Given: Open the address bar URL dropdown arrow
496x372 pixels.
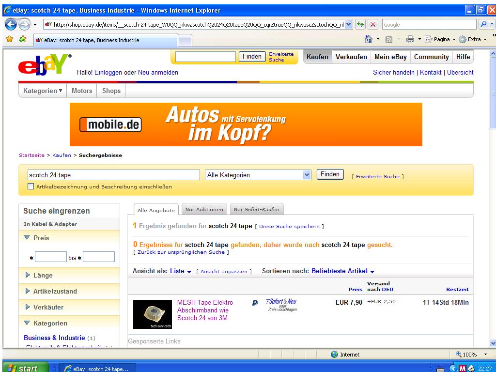Looking at the screenshot, I should (348, 24).
